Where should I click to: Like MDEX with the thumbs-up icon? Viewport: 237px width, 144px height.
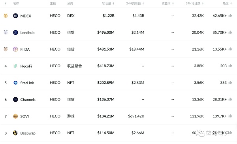tap(230, 15)
